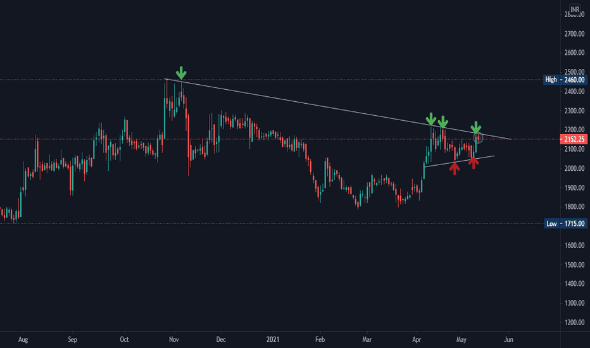Click the Apr label on time axis

417,339
